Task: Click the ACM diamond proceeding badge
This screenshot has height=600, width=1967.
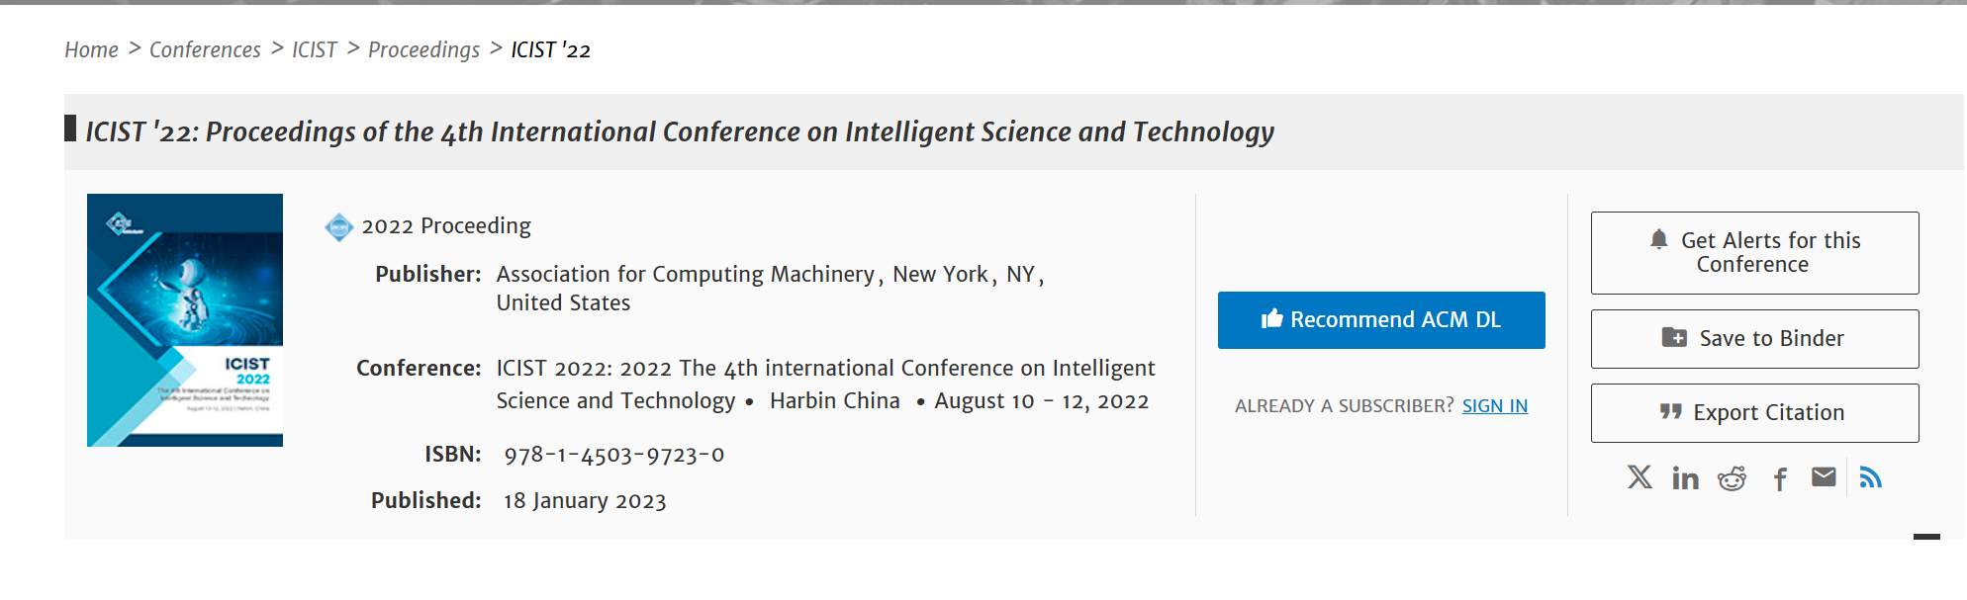Action: pyautogui.click(x=339, y=227)
